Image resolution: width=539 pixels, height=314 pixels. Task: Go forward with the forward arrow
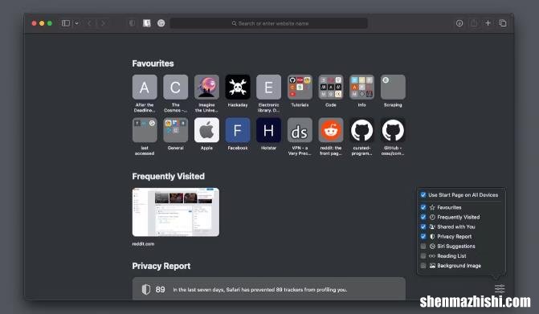[103, 23]
